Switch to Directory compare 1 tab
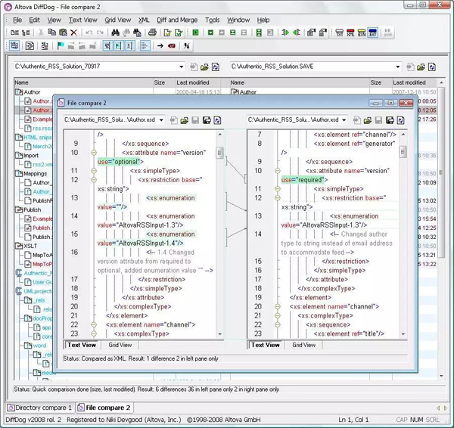The image size is (454, 428). 39,408
